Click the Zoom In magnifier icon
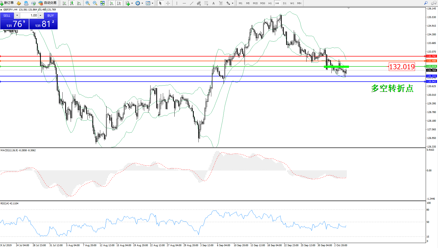438x248 pixels. coord(88,3)
